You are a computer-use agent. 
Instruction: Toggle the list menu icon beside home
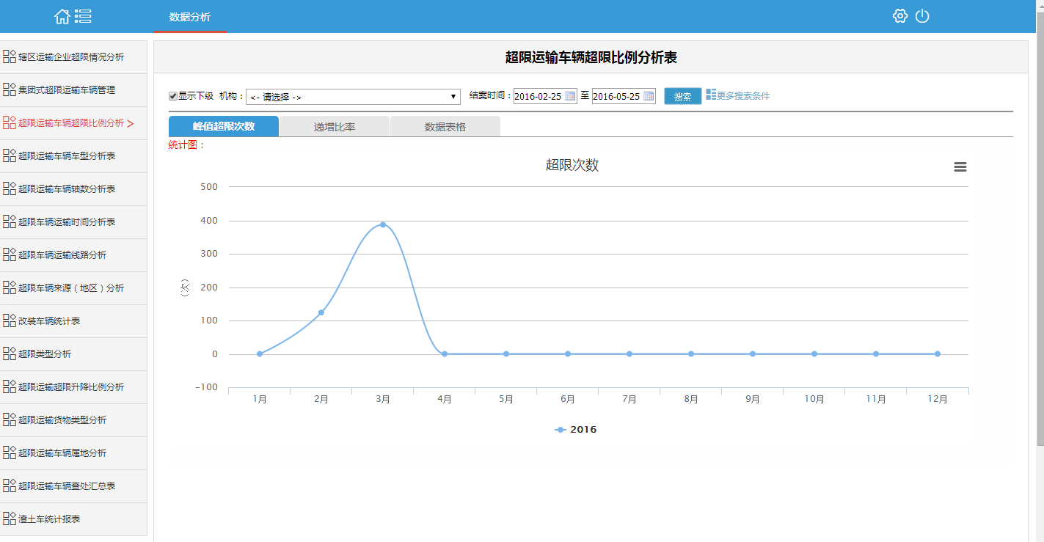coord(83,16)
